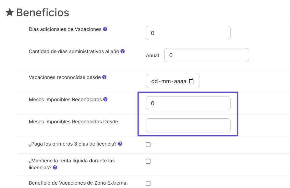Click the Meses Imponibles Reconocidos number field
Image resolution: width=290 pixels, height=188 pixels.
coord(188,103)
